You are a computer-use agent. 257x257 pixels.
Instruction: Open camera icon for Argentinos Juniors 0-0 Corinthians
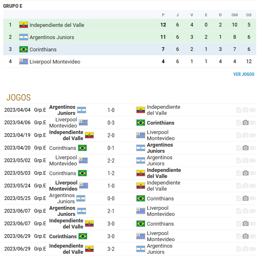point(246,198)
